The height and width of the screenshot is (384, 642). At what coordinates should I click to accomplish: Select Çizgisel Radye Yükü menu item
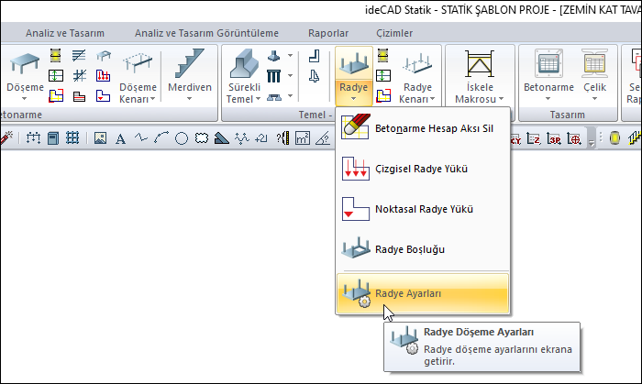click(x=423, y=169)
